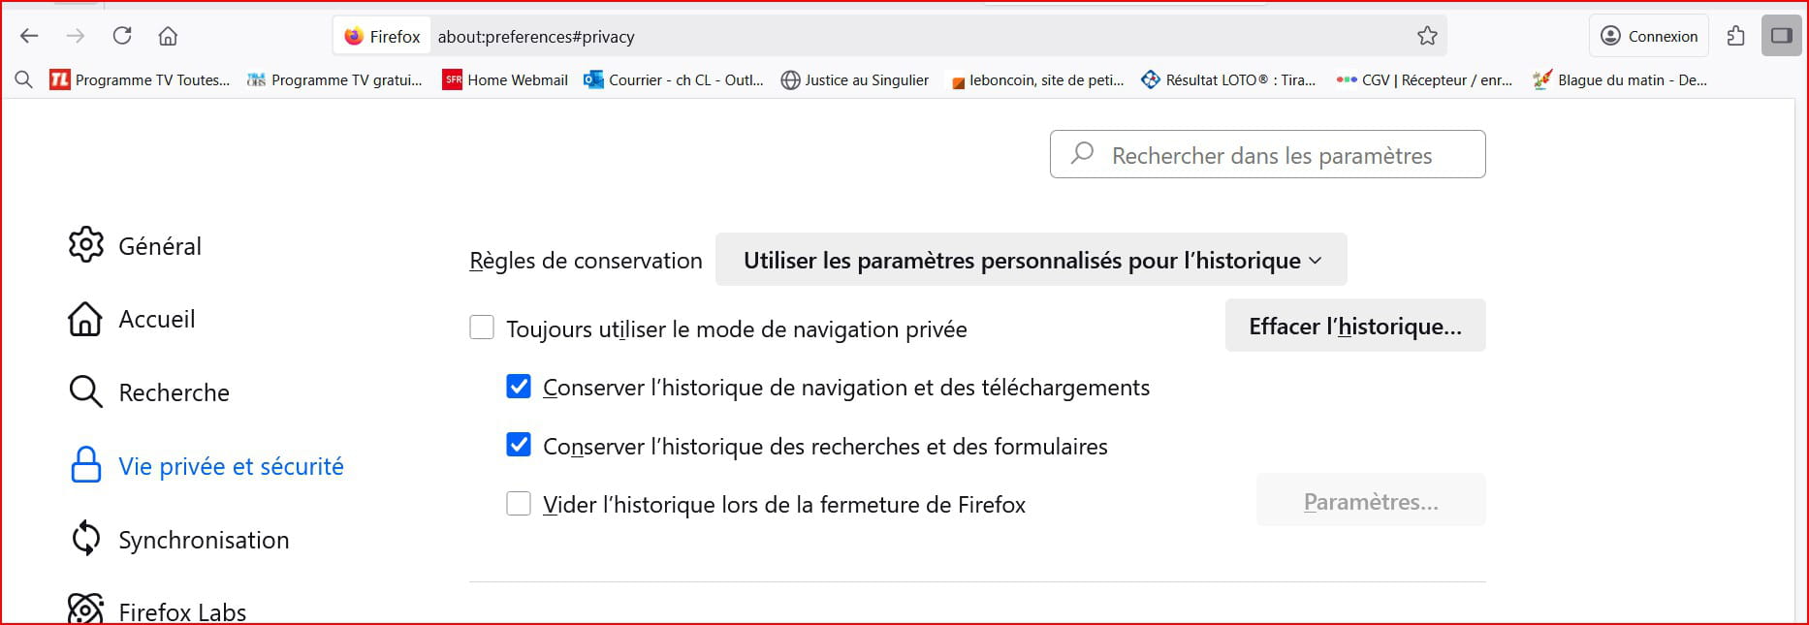Open the Règles de conservation dropdown
This screenshot has width=1809, height=625.
(1031, 260)
